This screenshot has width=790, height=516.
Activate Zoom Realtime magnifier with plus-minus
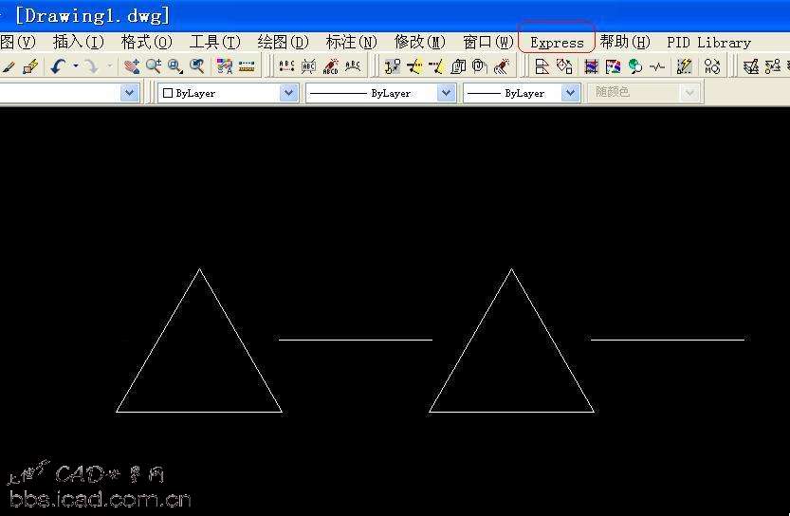click(154, 66)
